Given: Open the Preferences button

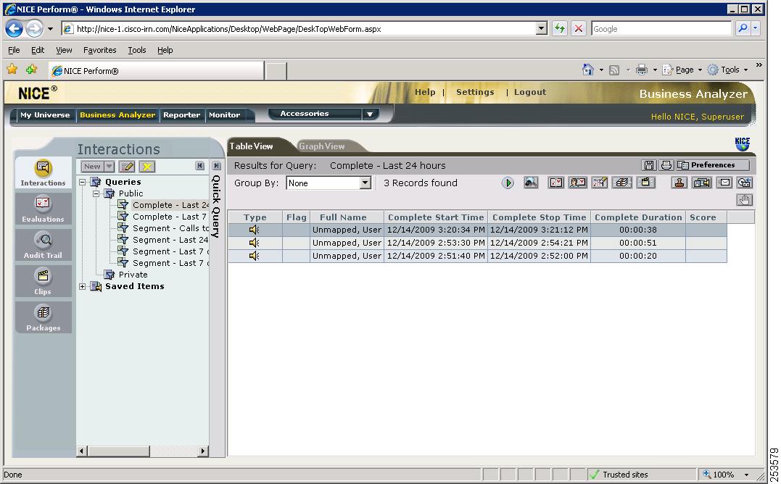Looking at the screenshot, I should (713, 165).
